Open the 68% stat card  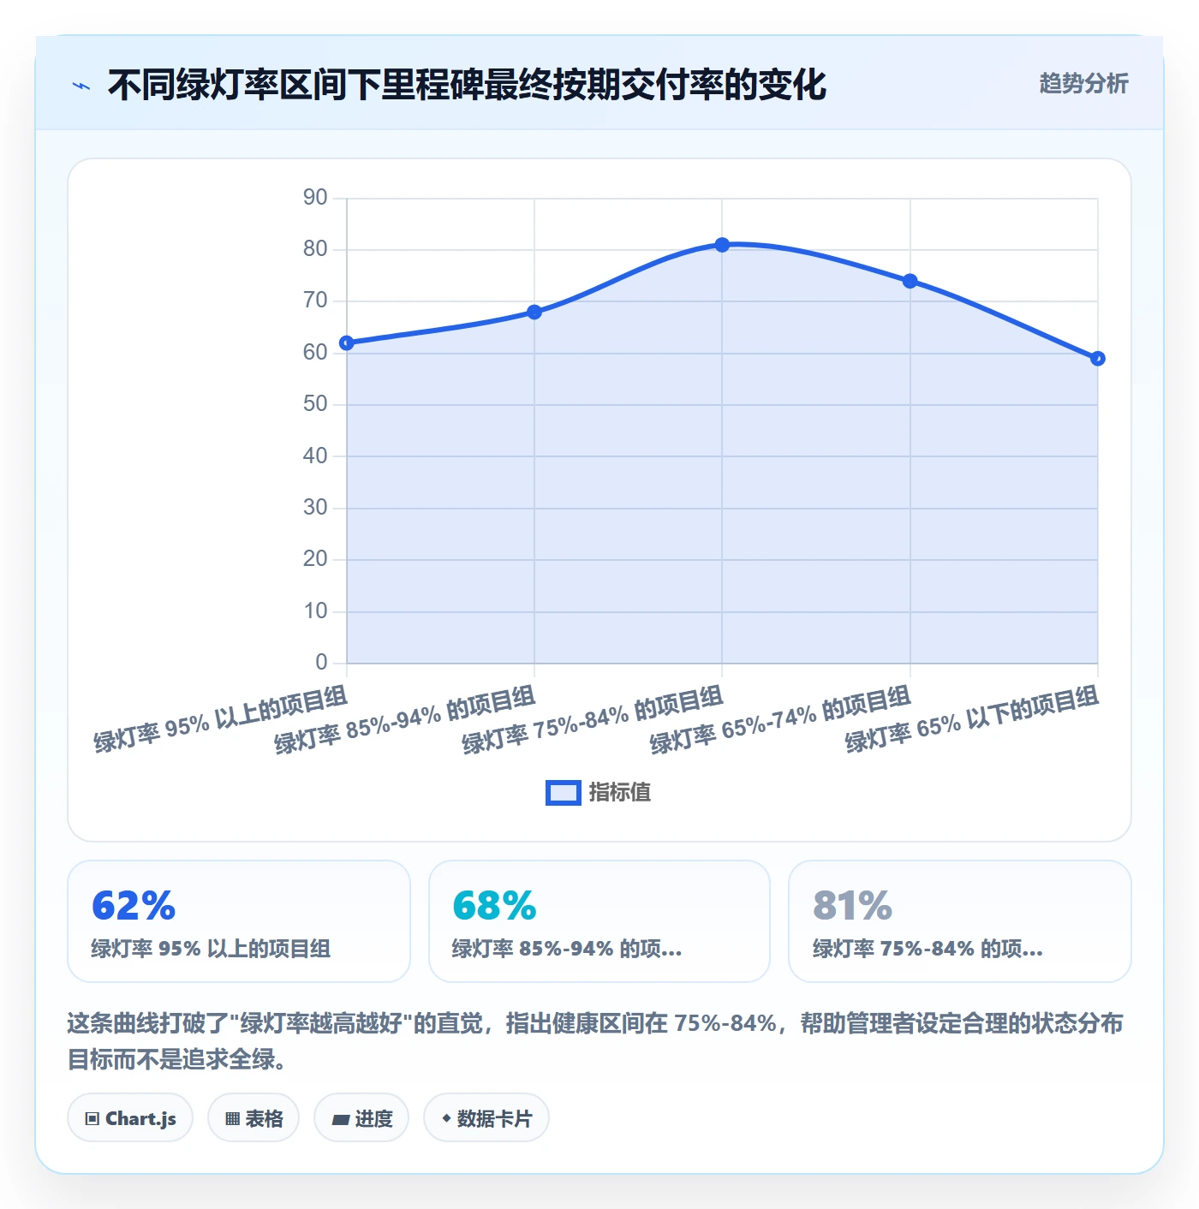pyautogui.click(x=599, y=921)
